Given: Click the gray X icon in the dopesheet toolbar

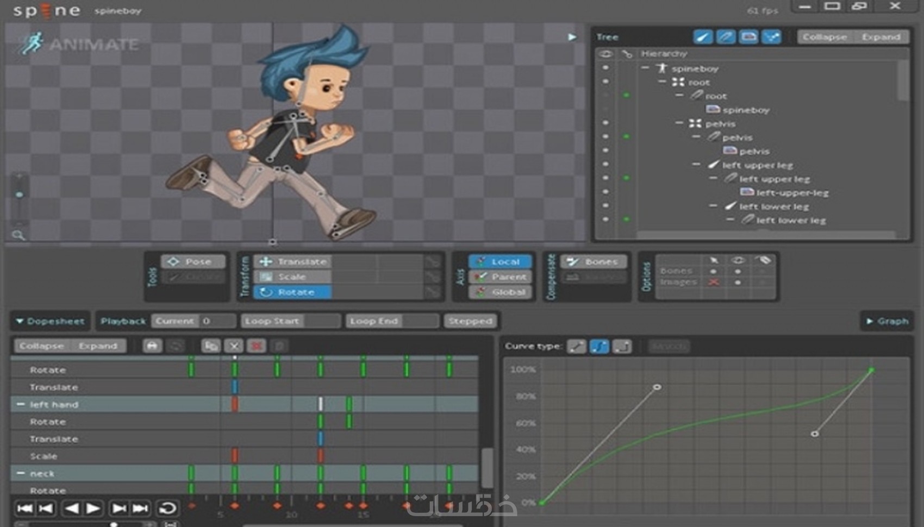Looking at the screenshot, I should 234,346.
